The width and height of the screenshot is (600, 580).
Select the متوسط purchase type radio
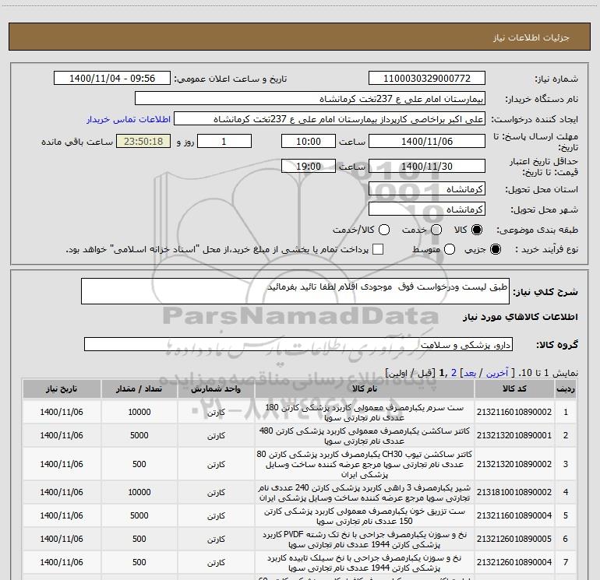pyautogui.click(x=450, y=249)
